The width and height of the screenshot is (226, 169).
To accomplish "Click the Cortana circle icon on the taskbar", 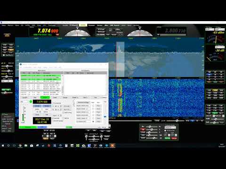I will tap(8, 146).
